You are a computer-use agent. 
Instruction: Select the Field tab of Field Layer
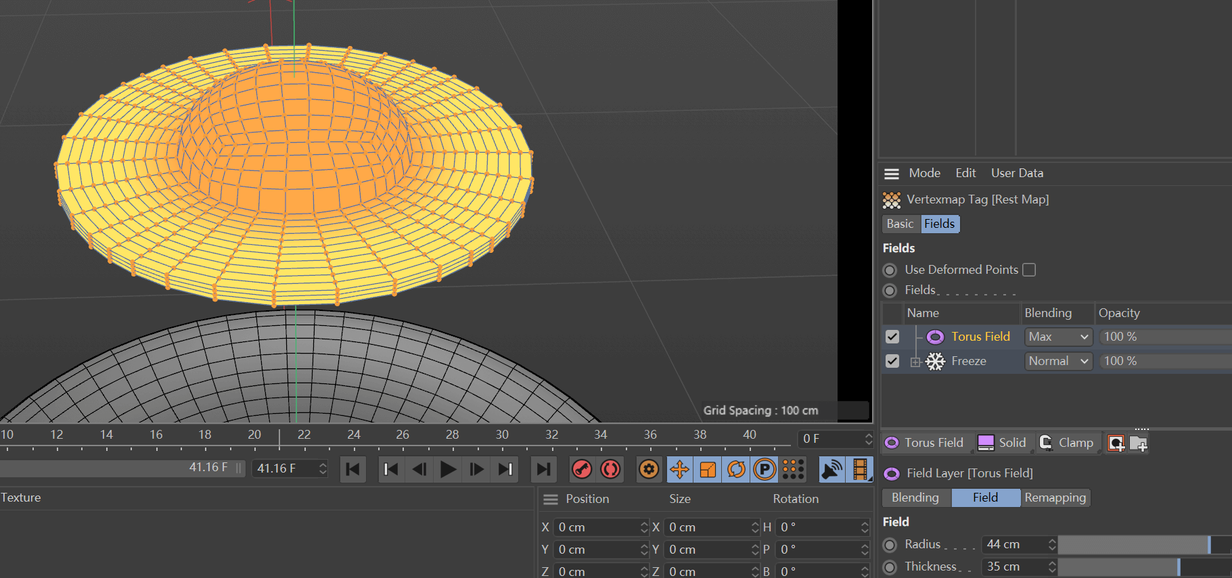click(x=986, y=498)
